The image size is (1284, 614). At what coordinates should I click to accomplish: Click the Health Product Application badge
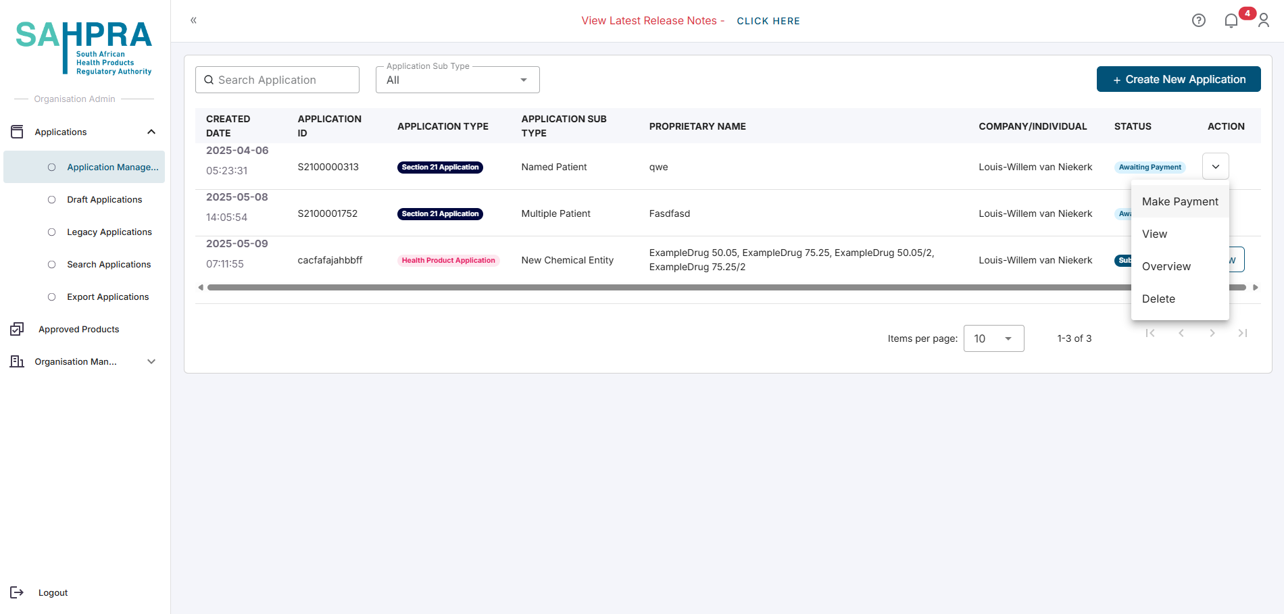pos(448,260)
